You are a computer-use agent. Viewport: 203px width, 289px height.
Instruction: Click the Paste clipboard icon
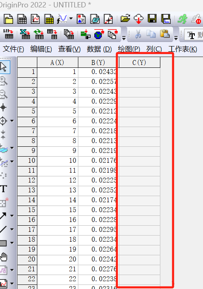(x=165, y=34)
